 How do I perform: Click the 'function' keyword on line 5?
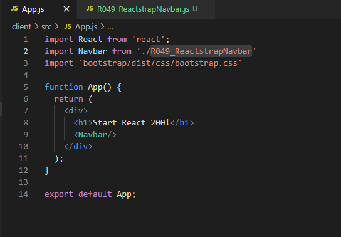tap(64, 87)
